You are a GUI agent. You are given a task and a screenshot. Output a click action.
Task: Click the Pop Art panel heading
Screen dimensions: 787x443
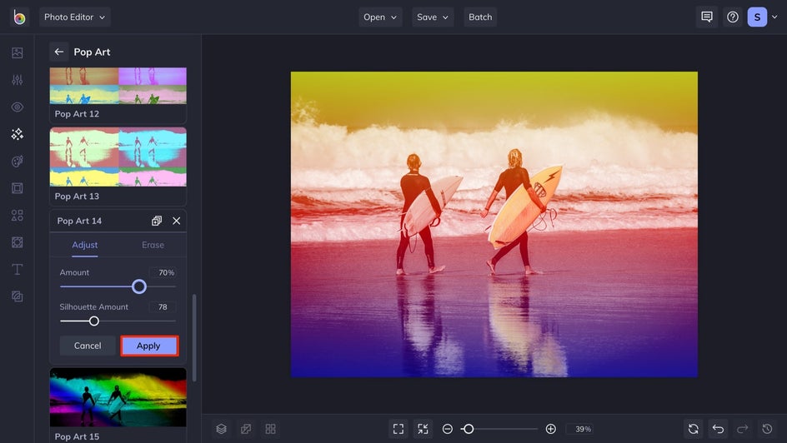point(92,52)
